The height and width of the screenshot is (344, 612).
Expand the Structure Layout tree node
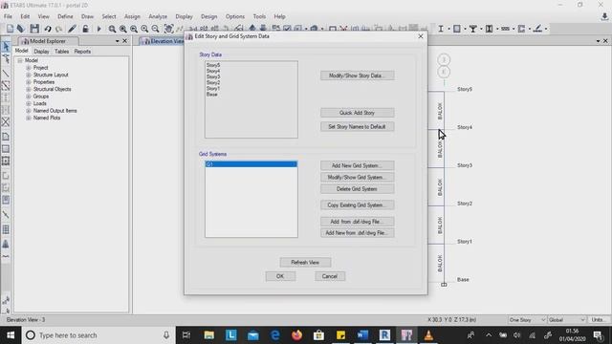(x=28, y=75)
